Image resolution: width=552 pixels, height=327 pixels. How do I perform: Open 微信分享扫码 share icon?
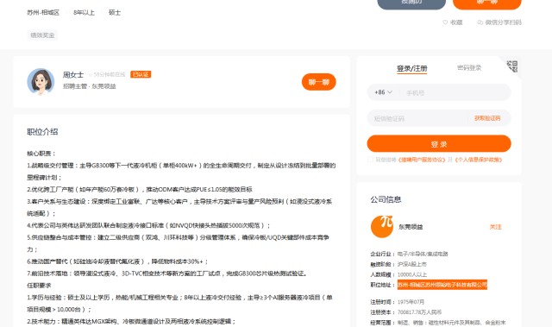480,22
